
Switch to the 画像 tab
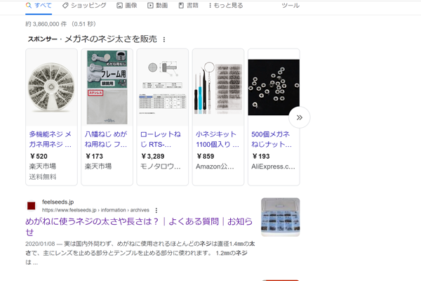pos(127,6)
